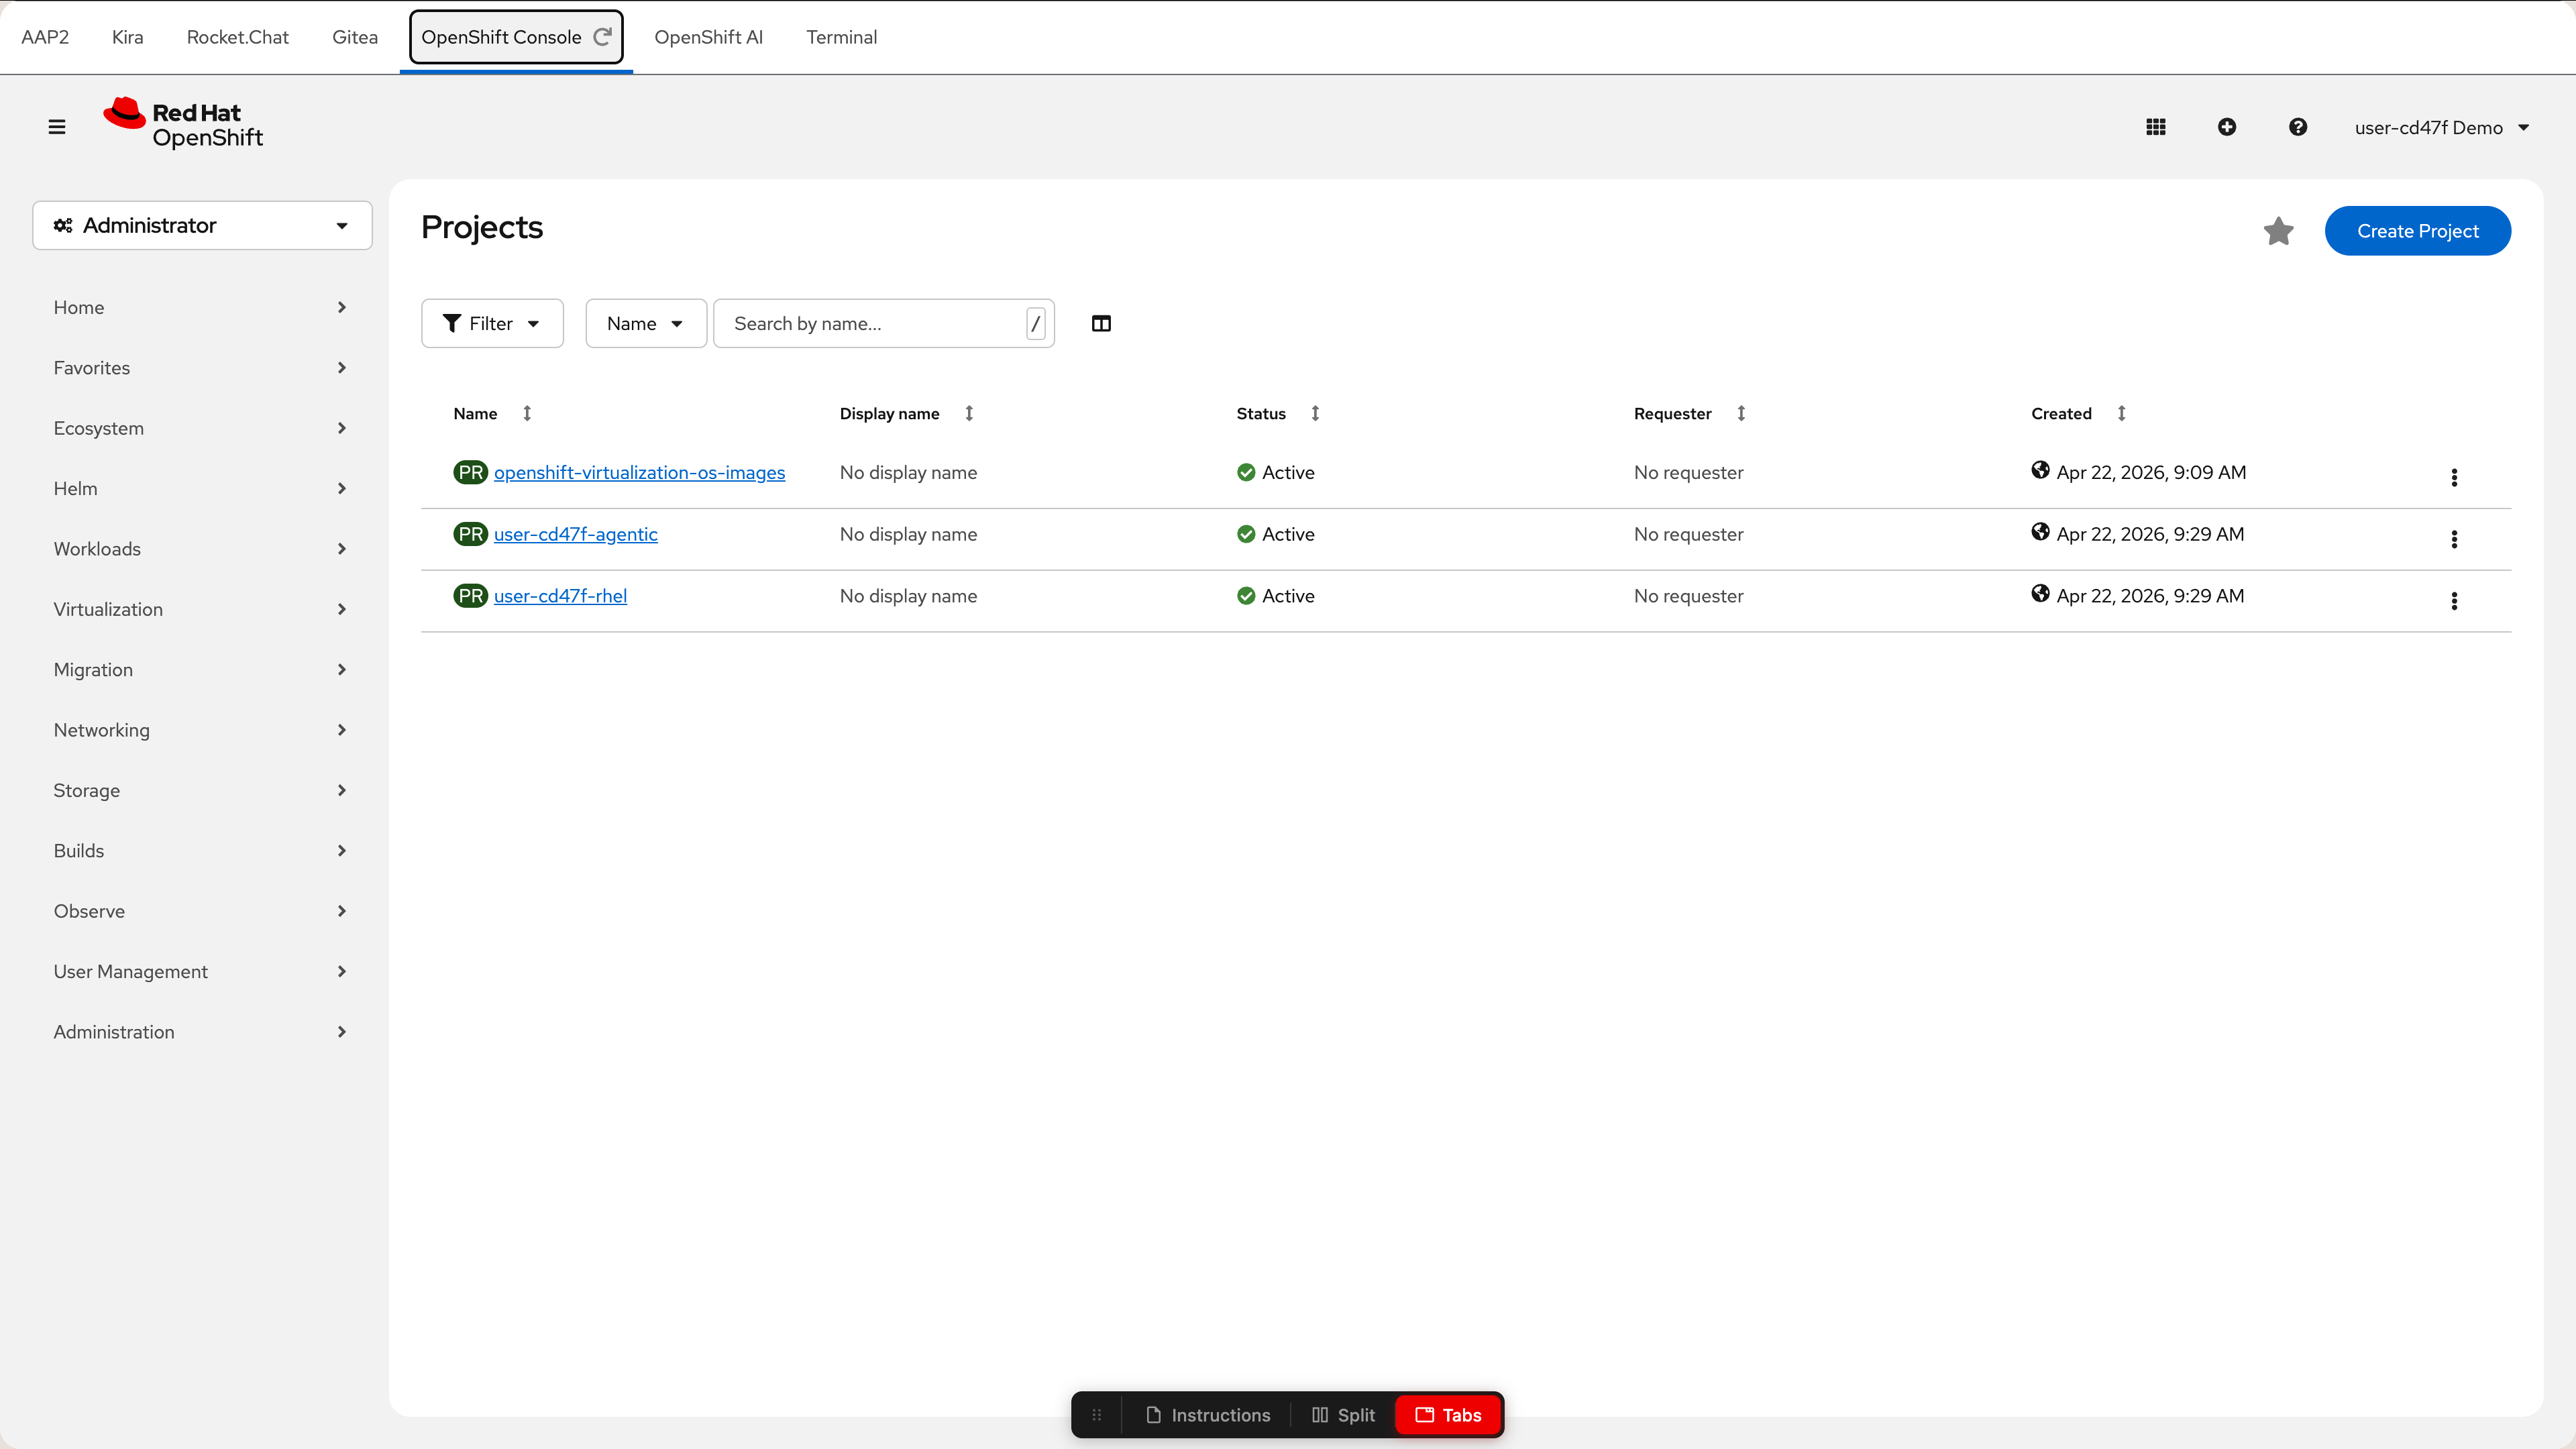This screenshot has width=2576, height=1449.
Task: Click PR badge of user-cd47f-rhel
Action: point(470,596)
